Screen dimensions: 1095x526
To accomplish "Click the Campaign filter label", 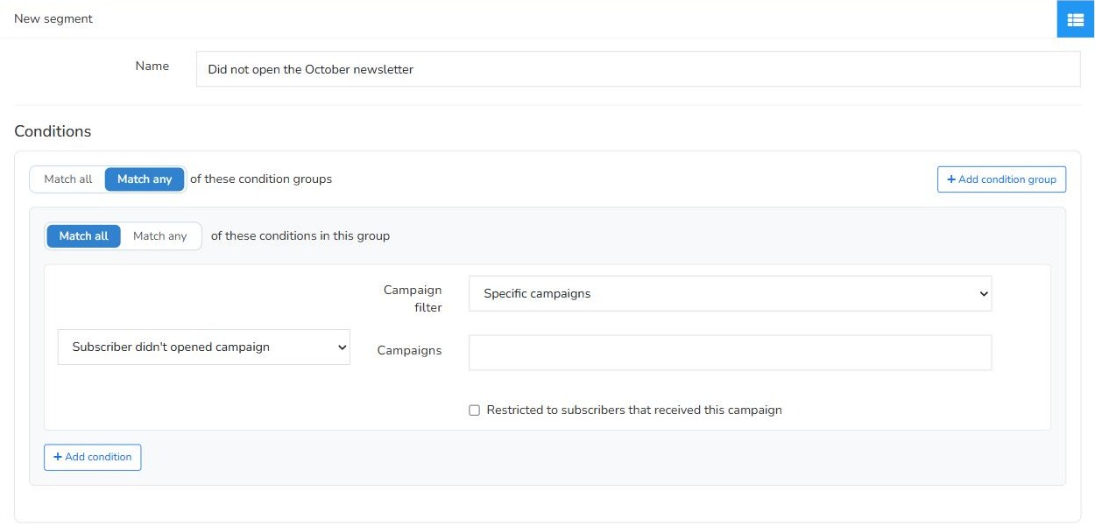I will point(413,298).
